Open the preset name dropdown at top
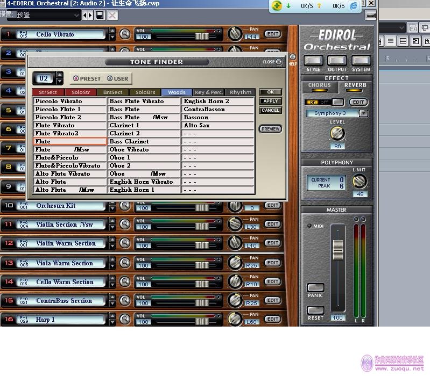The height and width of the screenshot is (376, 430). pyautogui.click(x=76, y=16)
